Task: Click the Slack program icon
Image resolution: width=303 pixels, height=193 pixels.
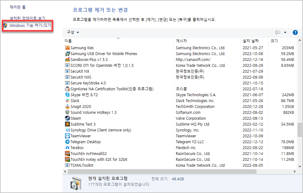Action: [67, 101]
